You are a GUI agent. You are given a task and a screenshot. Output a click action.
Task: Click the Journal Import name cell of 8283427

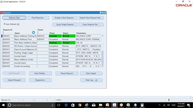25,63
